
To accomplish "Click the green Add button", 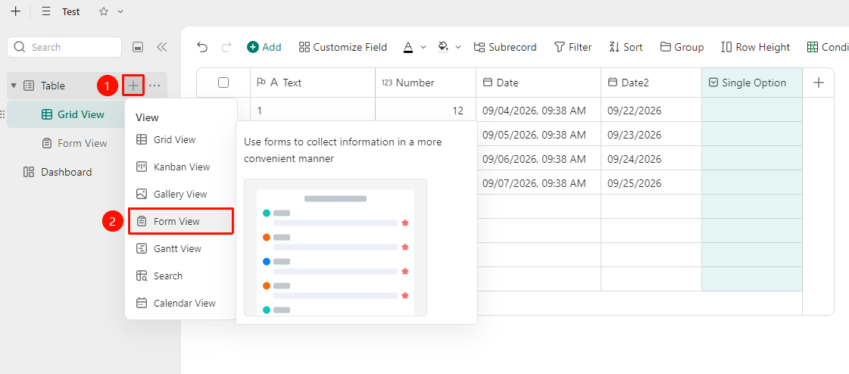I will 264,47.
